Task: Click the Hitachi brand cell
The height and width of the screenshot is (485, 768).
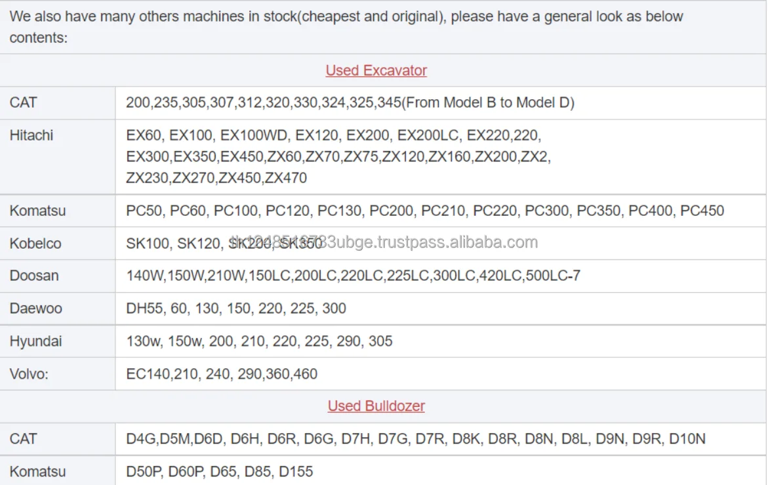Action: pyautogui.click(x=31, y=136)
